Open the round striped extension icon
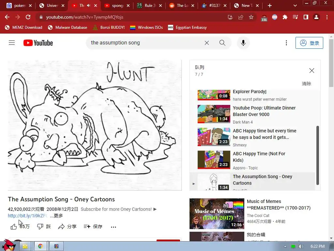This screenshot has width=334, height=251. pyautogui.click(x=275, y=17)
